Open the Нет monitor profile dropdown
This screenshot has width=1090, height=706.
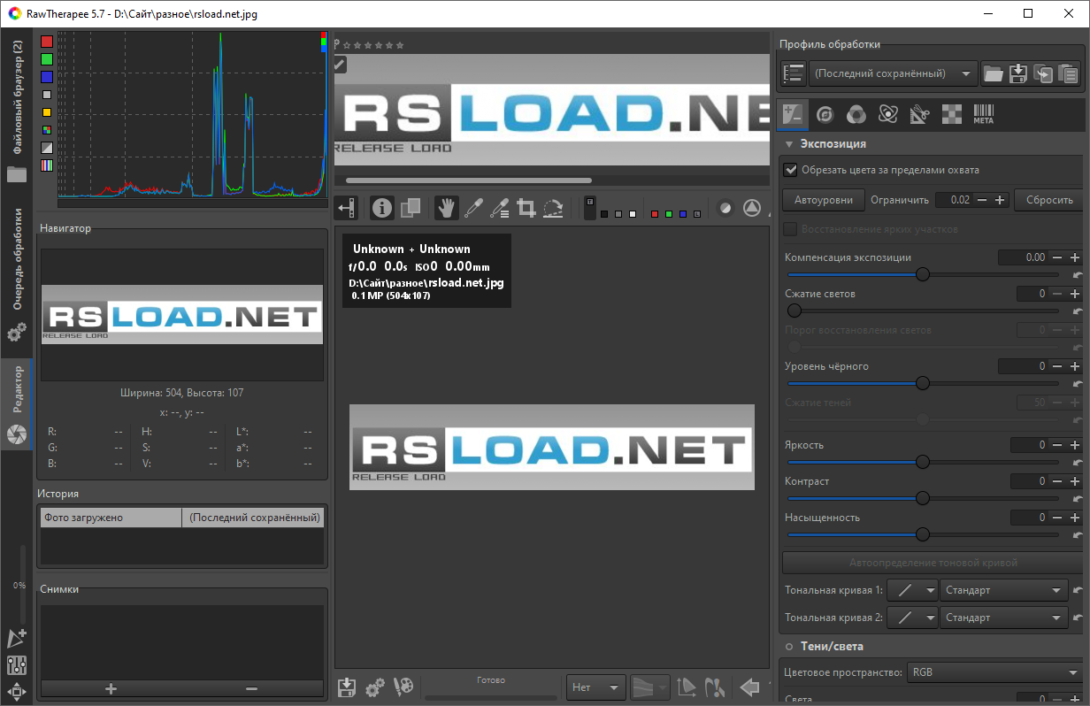tap(596, 687)
